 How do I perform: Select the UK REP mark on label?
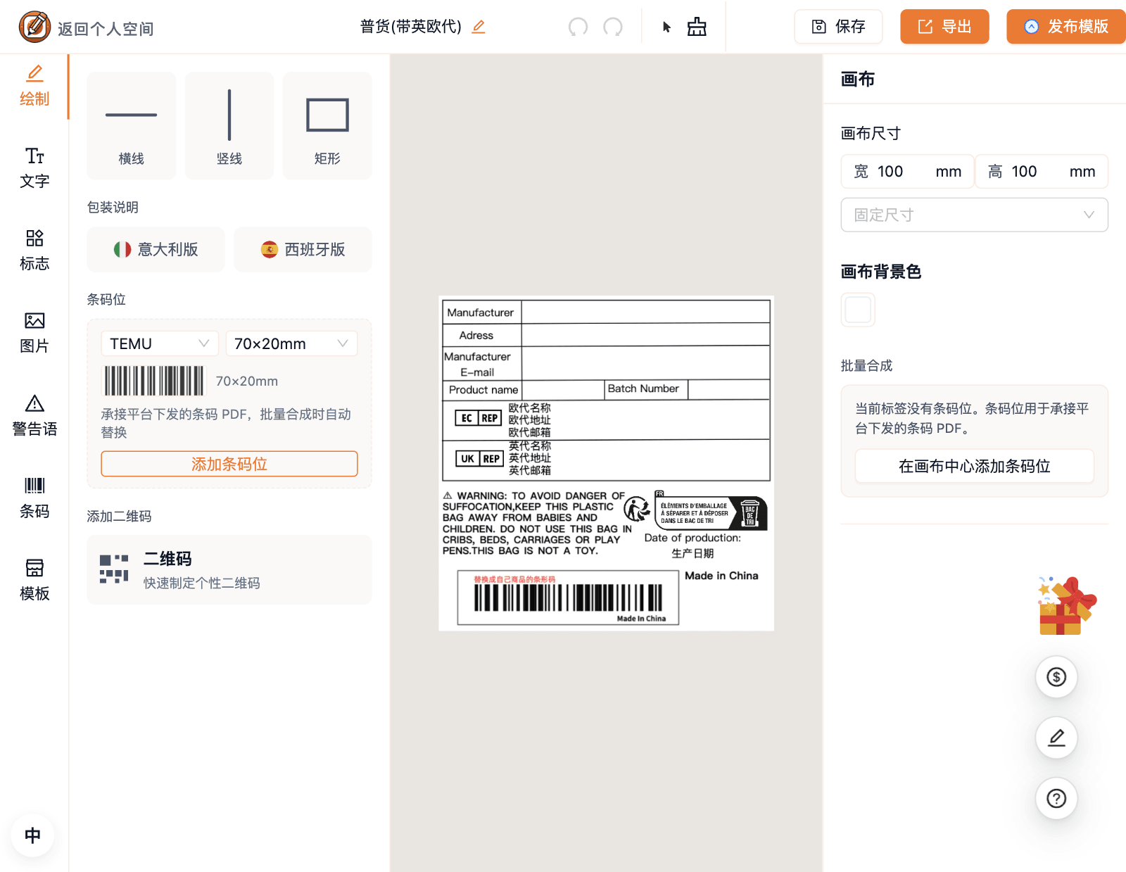click(x=479, y=459)
